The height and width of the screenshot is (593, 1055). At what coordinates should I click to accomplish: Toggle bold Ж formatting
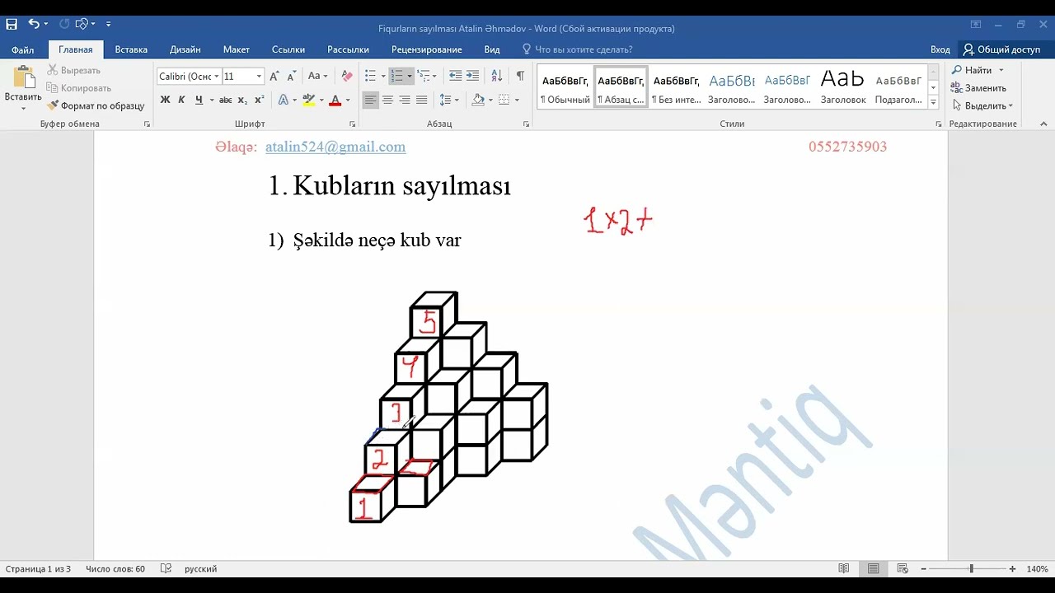tap(165, 100)
